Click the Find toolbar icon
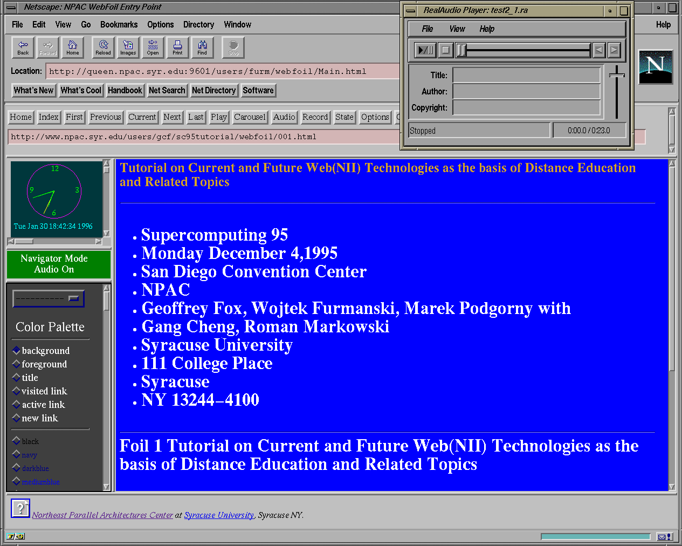This screenshot has height=546, width=682. click(x=202, y=47)
